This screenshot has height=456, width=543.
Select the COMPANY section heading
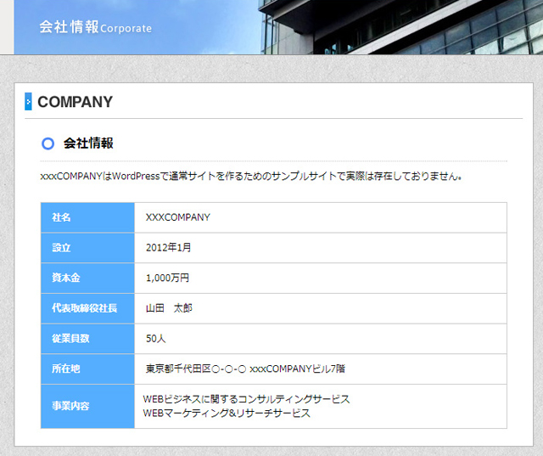pos(76,102)
